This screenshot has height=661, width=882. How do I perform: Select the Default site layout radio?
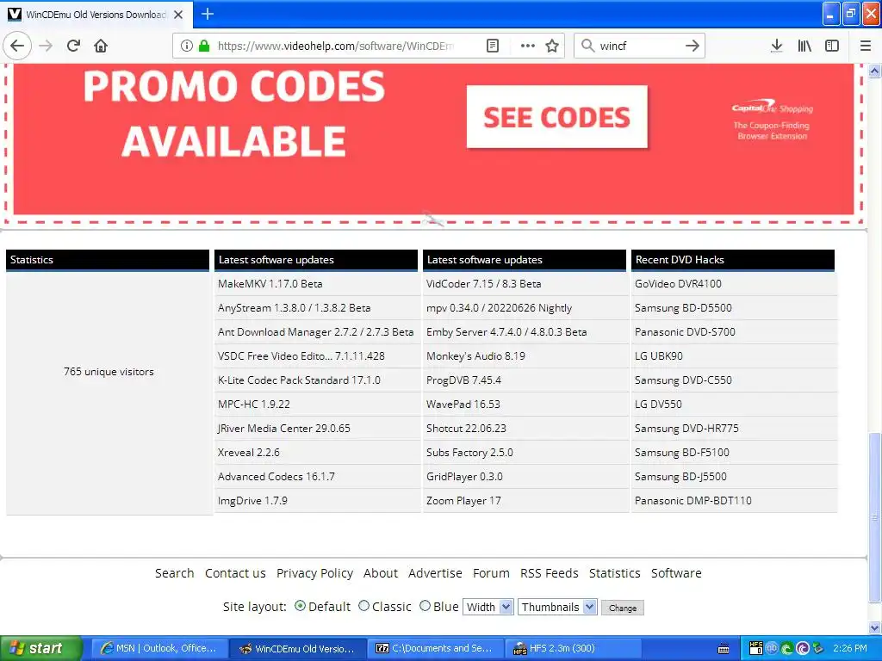(300, 606)
